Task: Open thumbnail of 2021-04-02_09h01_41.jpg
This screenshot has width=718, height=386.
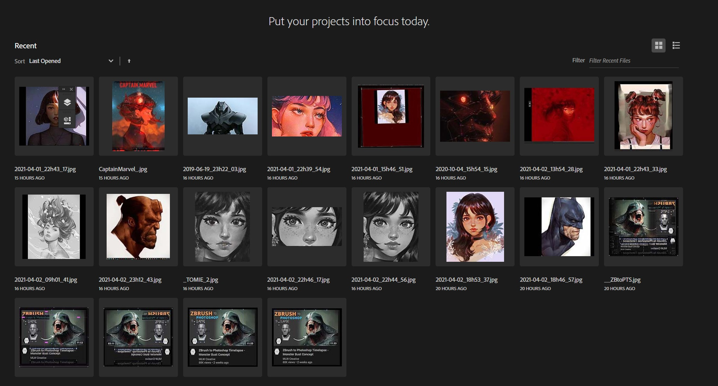Action: coord(54,227)
